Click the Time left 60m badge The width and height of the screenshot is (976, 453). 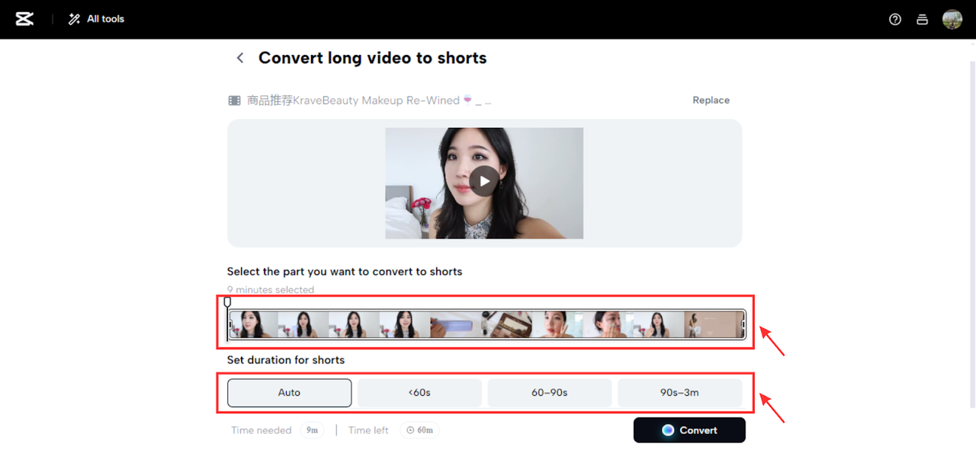419,430
